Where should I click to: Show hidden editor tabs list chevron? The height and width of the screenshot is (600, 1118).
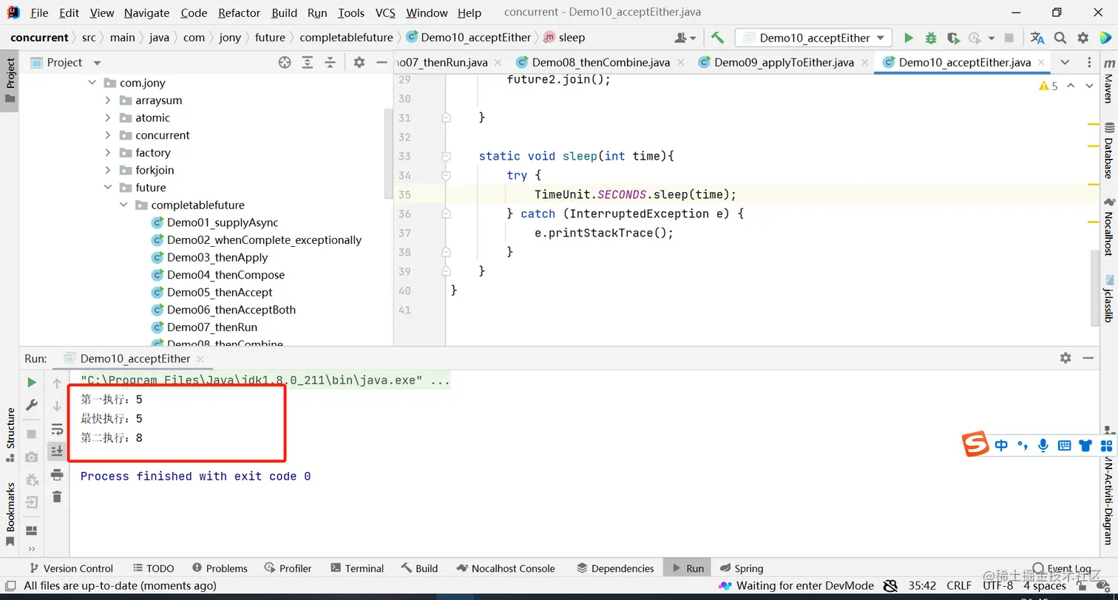(1065, 62)
